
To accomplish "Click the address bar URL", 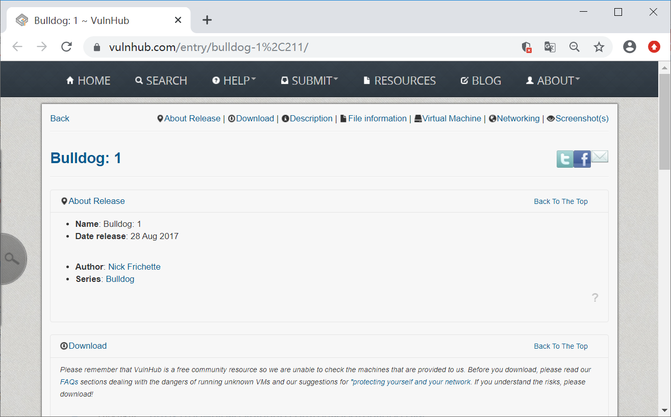I will [x=209, y=47].
